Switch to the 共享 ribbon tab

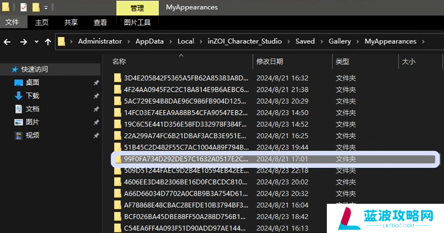(x=71, y=22)
